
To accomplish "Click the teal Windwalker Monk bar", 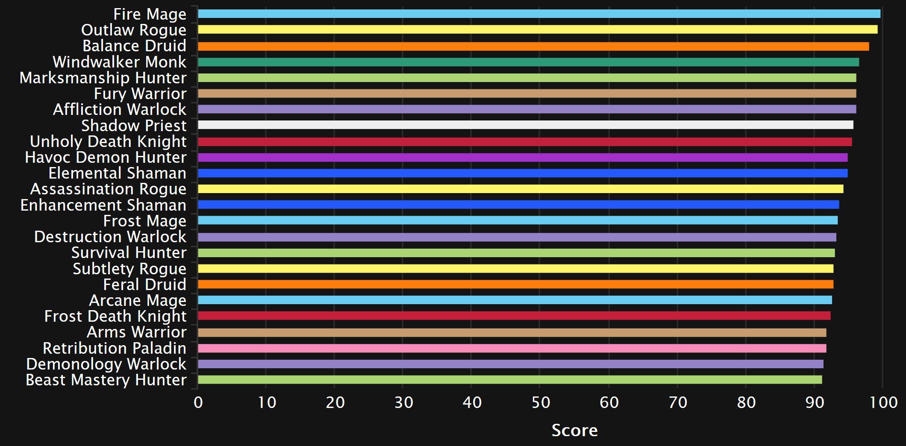I will click(x=529, y=62).
